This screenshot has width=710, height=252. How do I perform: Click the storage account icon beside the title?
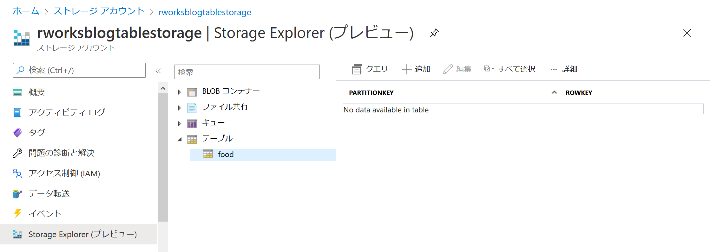pos(22,38)
